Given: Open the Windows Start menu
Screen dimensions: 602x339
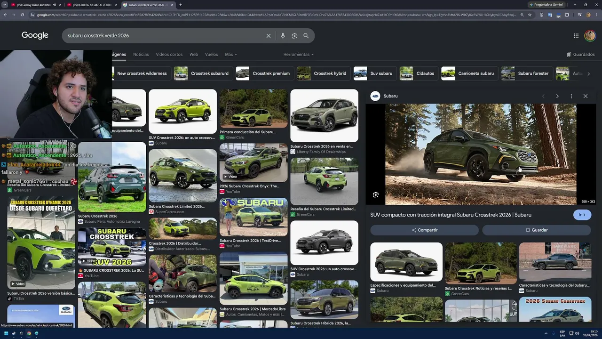Looking at the screenshot, I should click(x=5, y=334).
